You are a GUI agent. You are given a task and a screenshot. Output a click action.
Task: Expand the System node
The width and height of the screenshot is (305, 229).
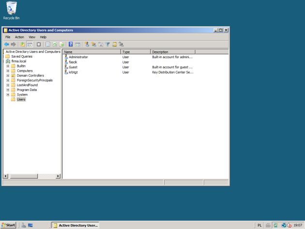(8, 94)
